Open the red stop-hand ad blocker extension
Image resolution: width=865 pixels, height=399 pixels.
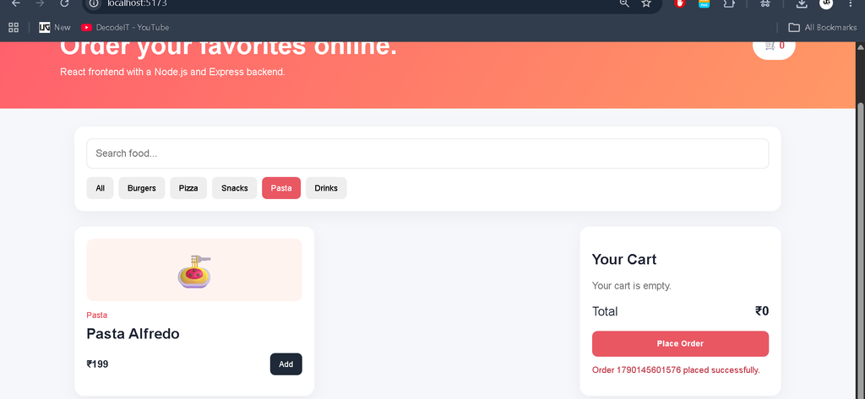pos(680,4)
